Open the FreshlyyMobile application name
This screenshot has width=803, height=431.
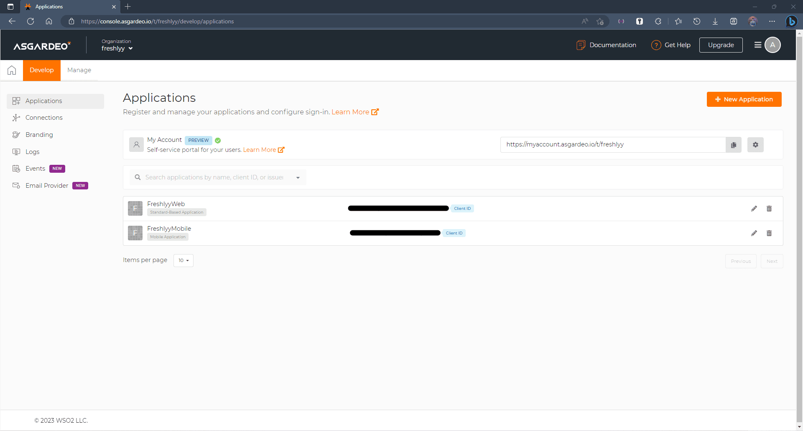point(169,229)
